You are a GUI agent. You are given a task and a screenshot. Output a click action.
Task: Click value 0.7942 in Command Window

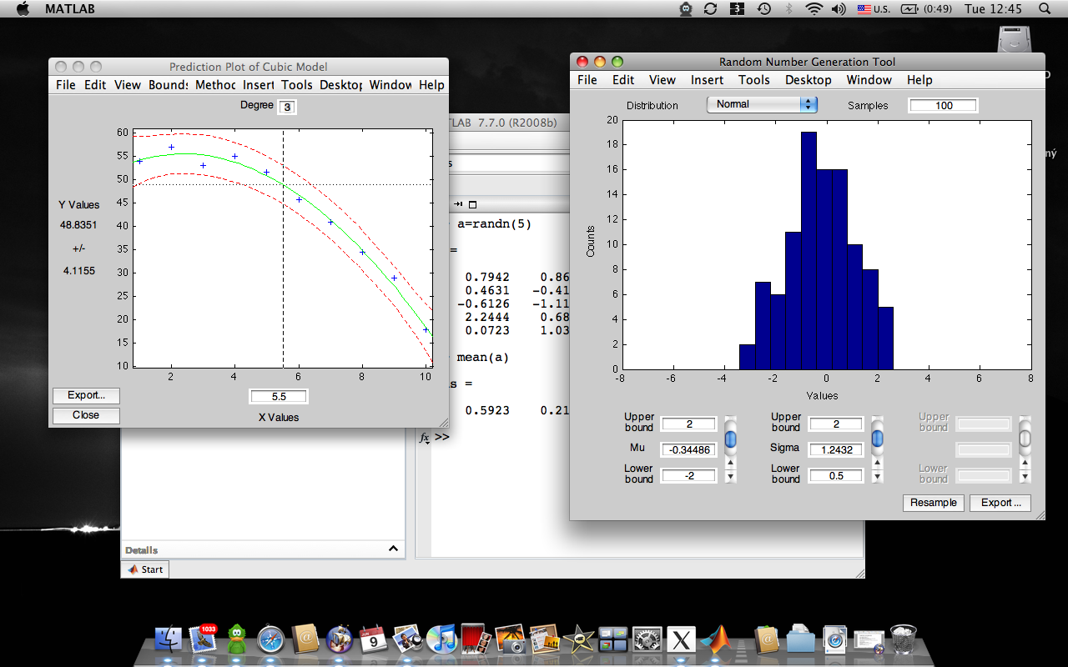point(487,277)
